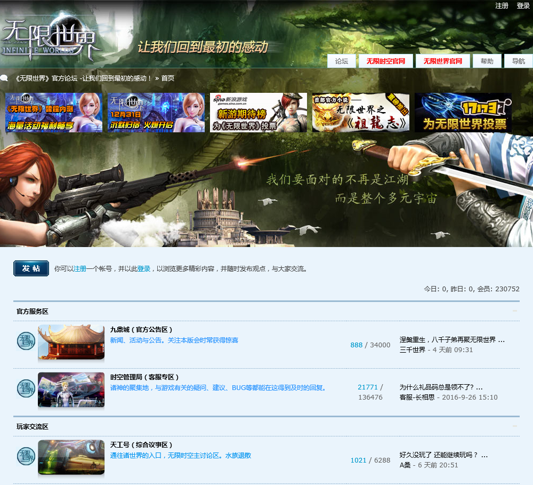Open the 论坛 tab

(342, 61)
